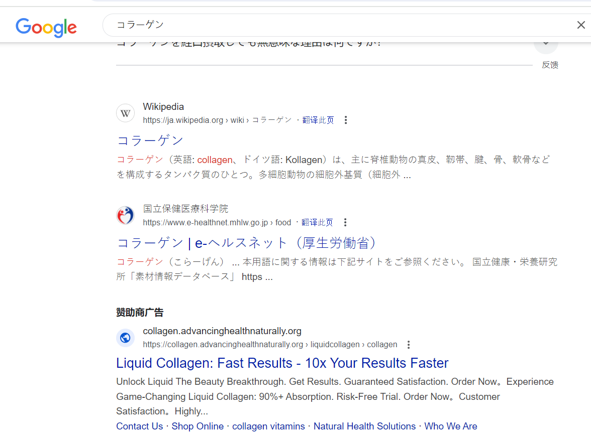Translate the Wikipedia result via 翻译此页
The image size is (591, 438).
coord(318,120)
